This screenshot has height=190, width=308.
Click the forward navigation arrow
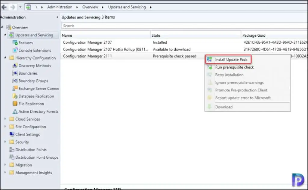point(13,7)
